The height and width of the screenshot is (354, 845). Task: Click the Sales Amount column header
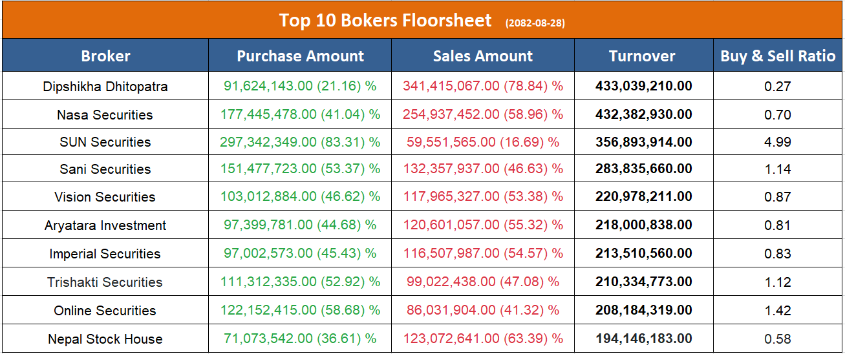pos(483,56)
